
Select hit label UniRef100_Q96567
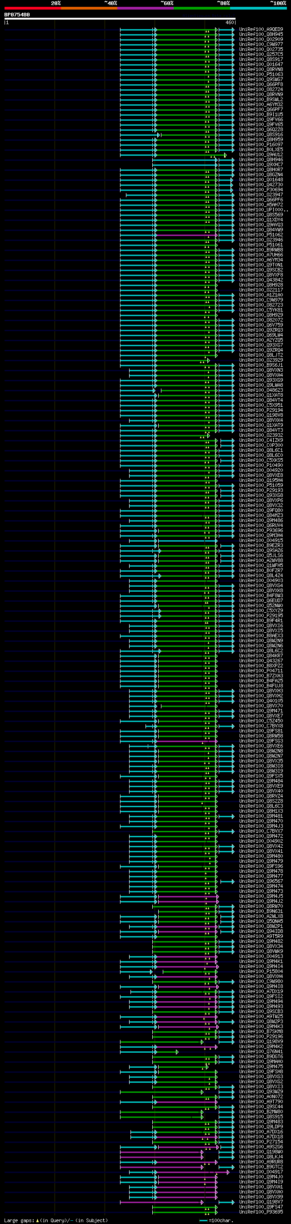pos(261,882)
